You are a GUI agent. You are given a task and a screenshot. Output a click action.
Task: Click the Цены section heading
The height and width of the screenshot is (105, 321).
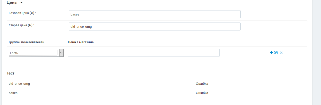(x=12, y=2)
